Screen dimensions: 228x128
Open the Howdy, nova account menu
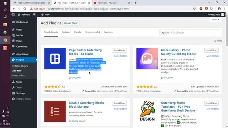[216, 15]
